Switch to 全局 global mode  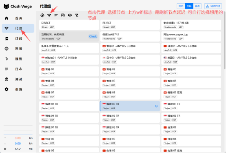coord(189,6)
